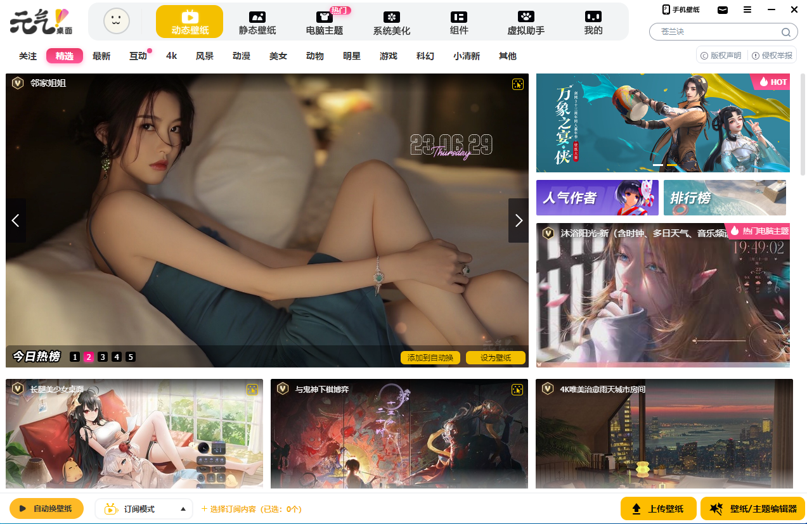Screen dimensions: 807x524
Task: Filter wallpapers by 风景 scenery category
Action: (x=205, y=56)
